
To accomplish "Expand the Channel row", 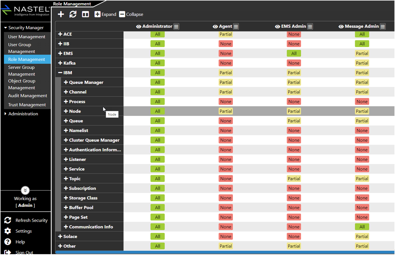I will (x=66, y=92).
